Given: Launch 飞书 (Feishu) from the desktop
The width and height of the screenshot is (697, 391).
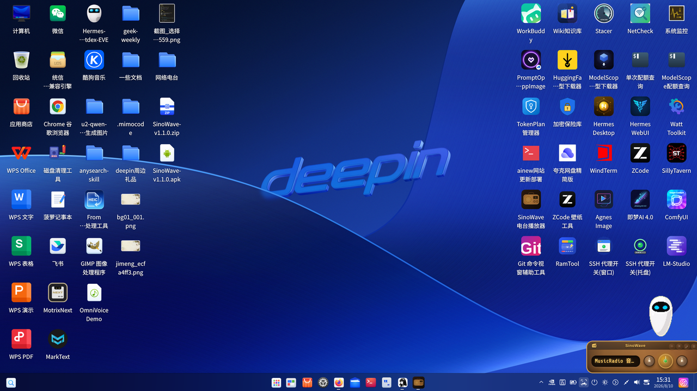Looking at the screenshot, I should point(58,246).
